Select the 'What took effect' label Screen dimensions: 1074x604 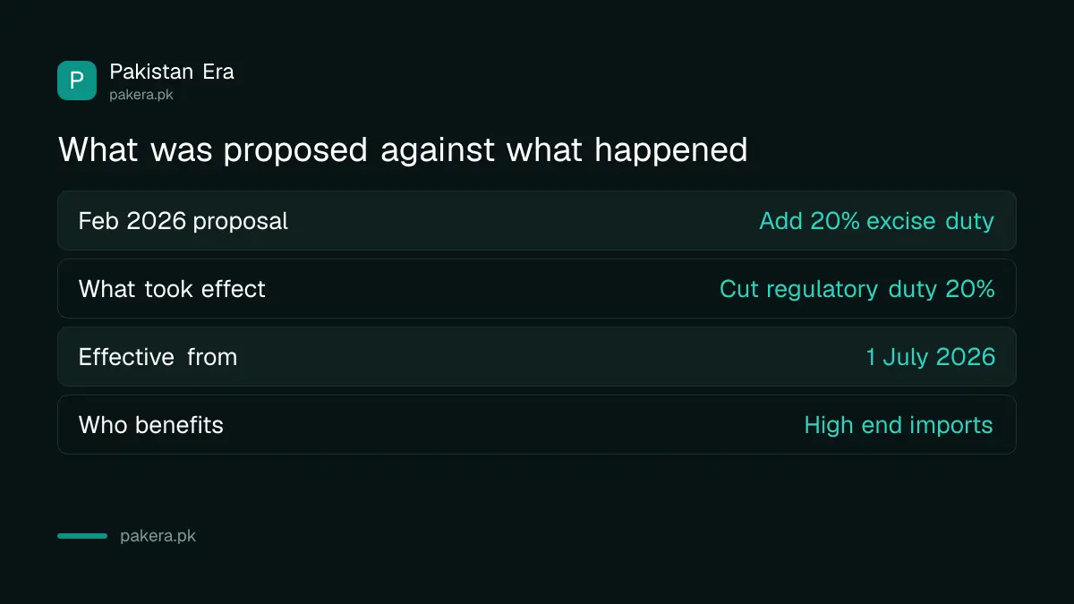point(172,289)
